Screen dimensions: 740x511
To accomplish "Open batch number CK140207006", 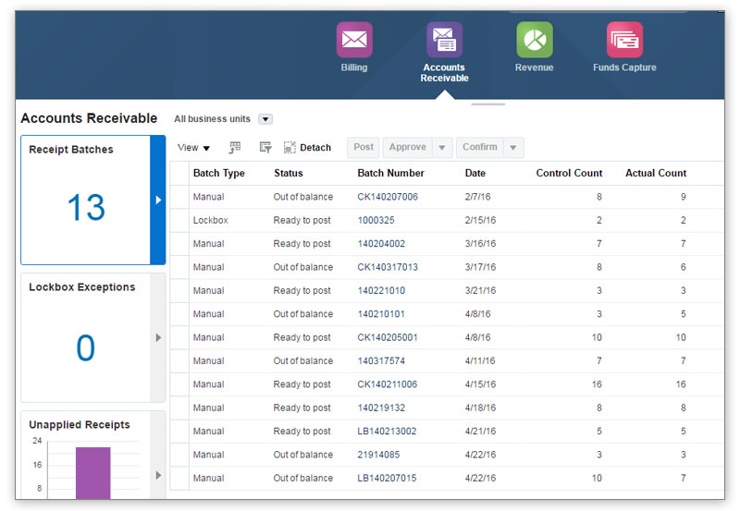I will click(388, 197).
